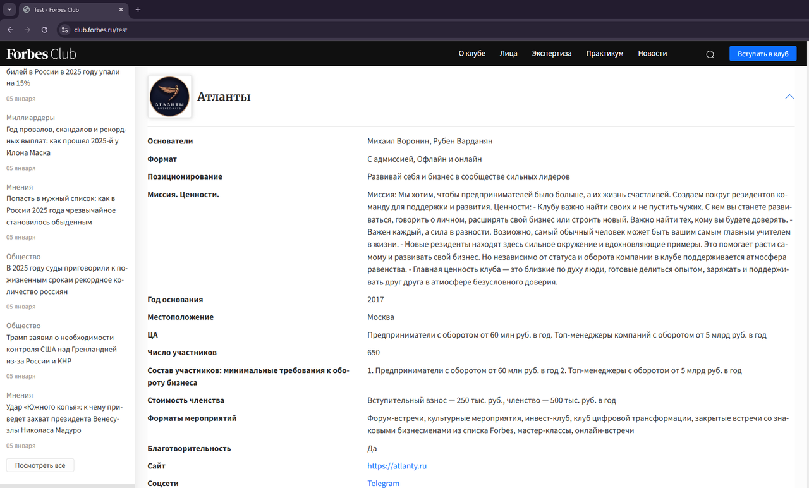Open the Экспертиза menu item
This screenshot has width=809, height=488.
[x=552, y=54]
